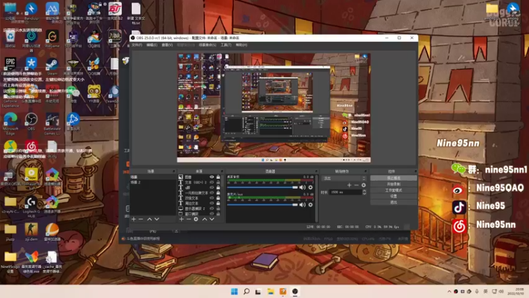Move selected source down

click(x=212, y=219)
